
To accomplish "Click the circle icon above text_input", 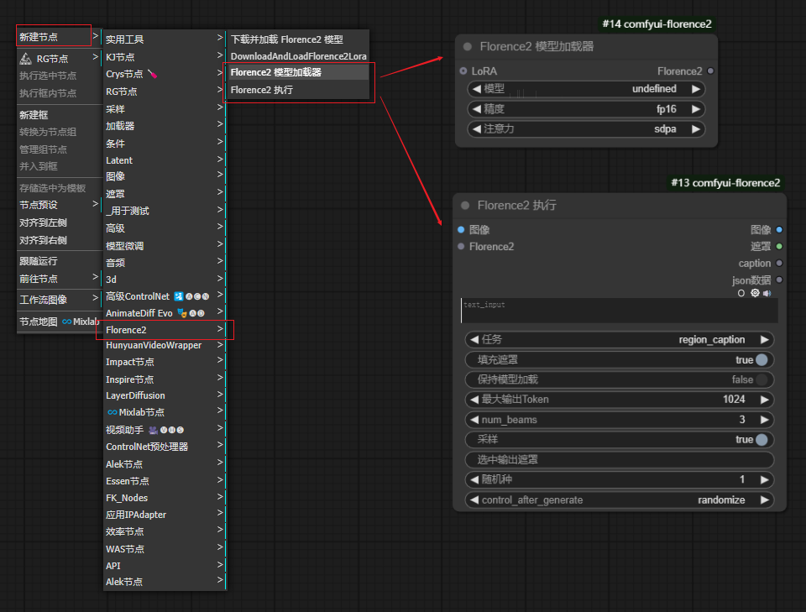I will click(741, 293).
